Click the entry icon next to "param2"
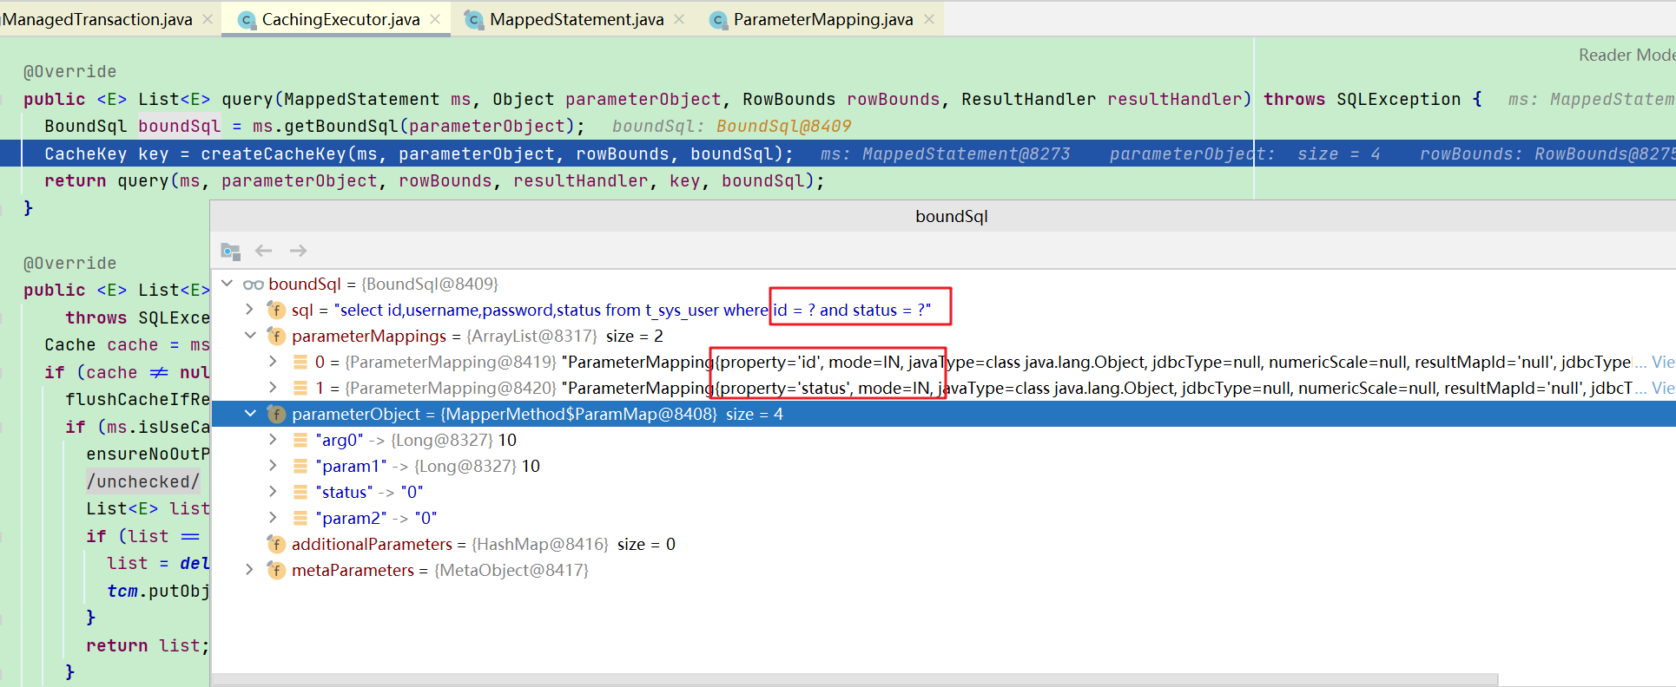 coord(300,518)
